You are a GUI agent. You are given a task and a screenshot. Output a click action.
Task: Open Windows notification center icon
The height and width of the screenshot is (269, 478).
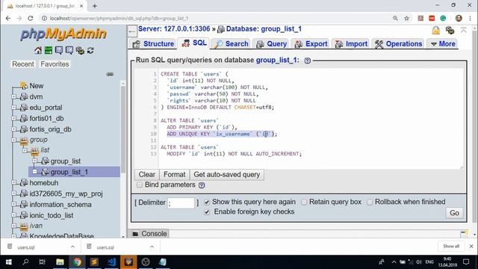click(466, 262)
